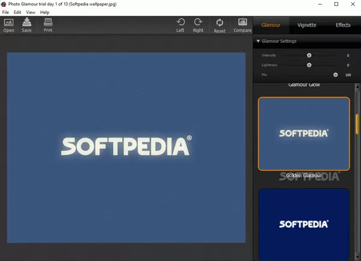This screenshot has height=261, width=361.
Task: Switch to the Vignette tab
Action: [x=307, y=25]
